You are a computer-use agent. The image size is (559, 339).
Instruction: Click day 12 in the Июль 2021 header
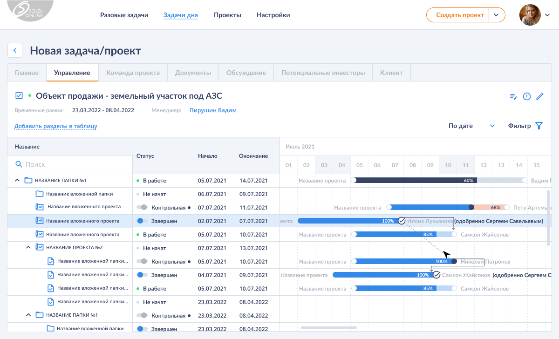tap(483, 165)
